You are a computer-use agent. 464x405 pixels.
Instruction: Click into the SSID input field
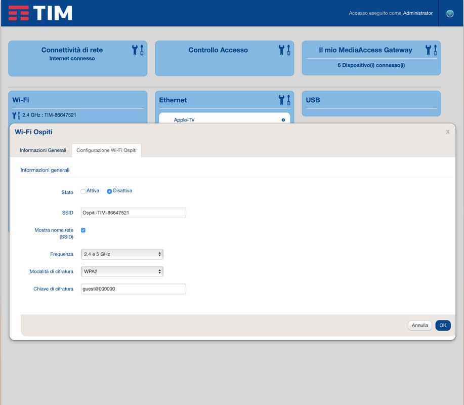click(x=134, y=213)
